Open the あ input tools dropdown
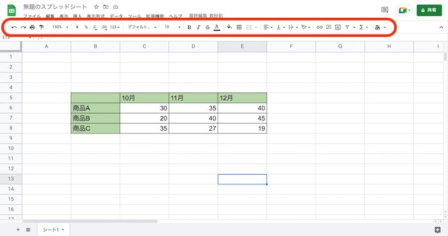This screenshot has width=448, height=236. coord(380,27)
